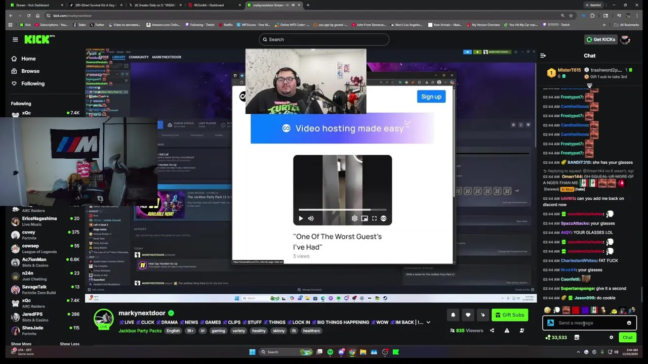Click the video clip progress bar
The image size is (648, 364).
342,209
